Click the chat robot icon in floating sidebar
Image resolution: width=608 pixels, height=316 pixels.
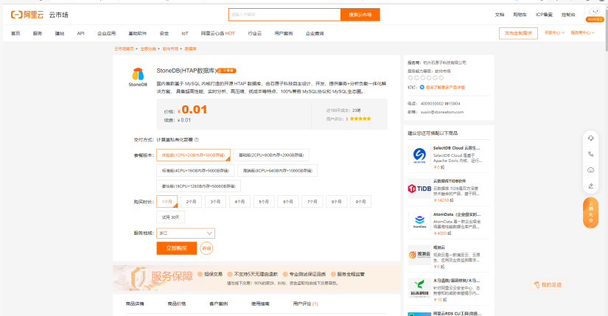590,170
